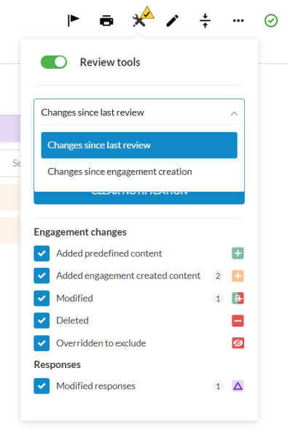This screenshot has width=288, height=433.
Task: Uncheck Added predefined content
Action: (42, 253)
